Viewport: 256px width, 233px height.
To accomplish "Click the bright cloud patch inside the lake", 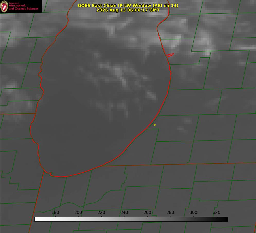I will (152, 96).
